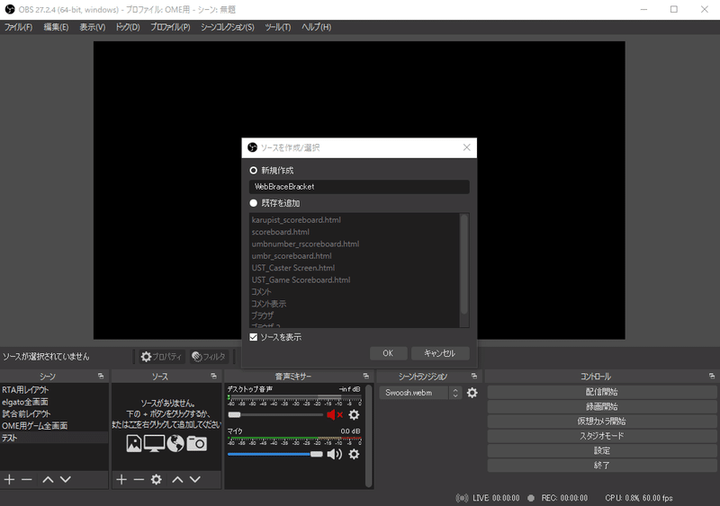Open the ツール(T) menu

278,27
